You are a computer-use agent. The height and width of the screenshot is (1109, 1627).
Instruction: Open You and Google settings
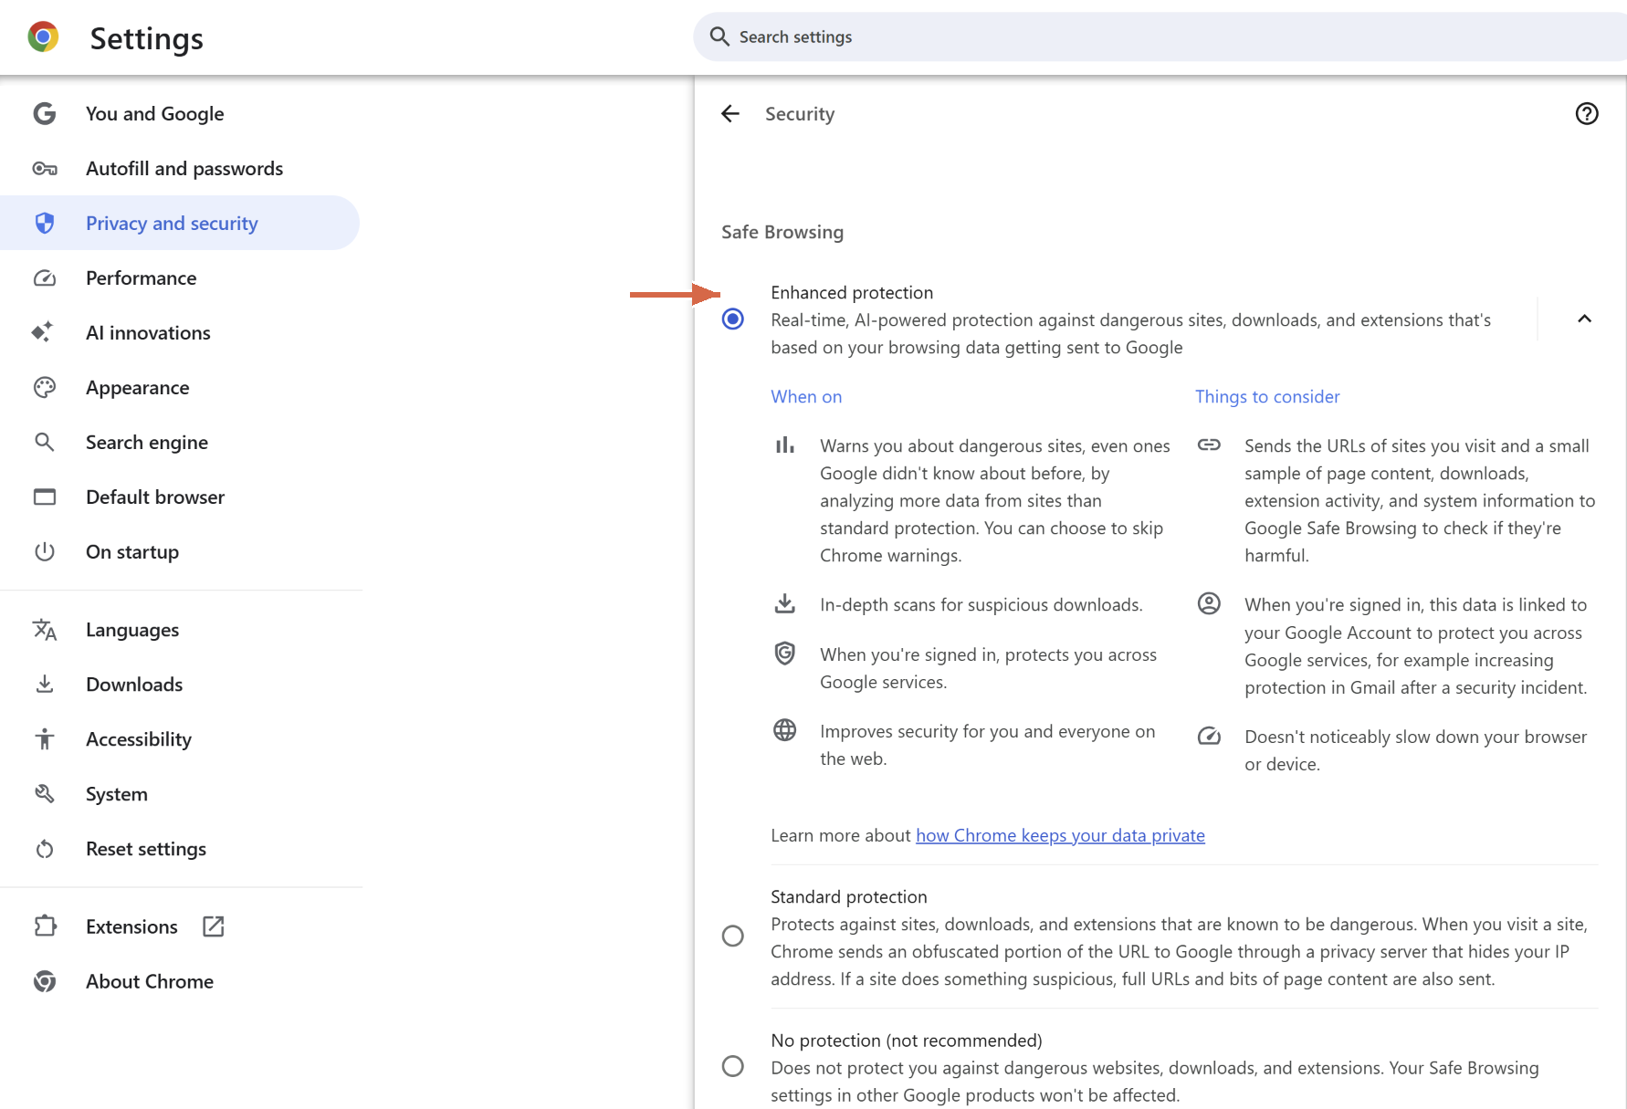click(180, 113)
